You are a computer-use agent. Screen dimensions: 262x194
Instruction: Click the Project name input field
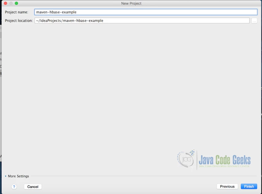pyautogui.click(x=146, y=12)
